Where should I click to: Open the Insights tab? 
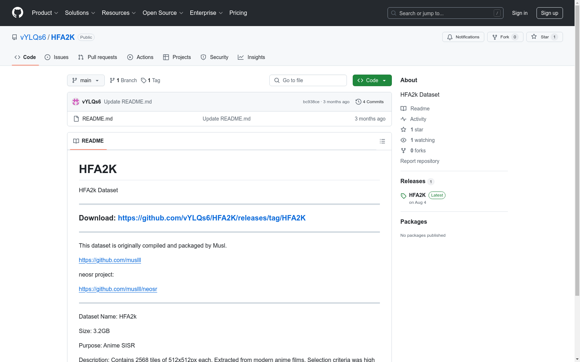pos(252,57)
